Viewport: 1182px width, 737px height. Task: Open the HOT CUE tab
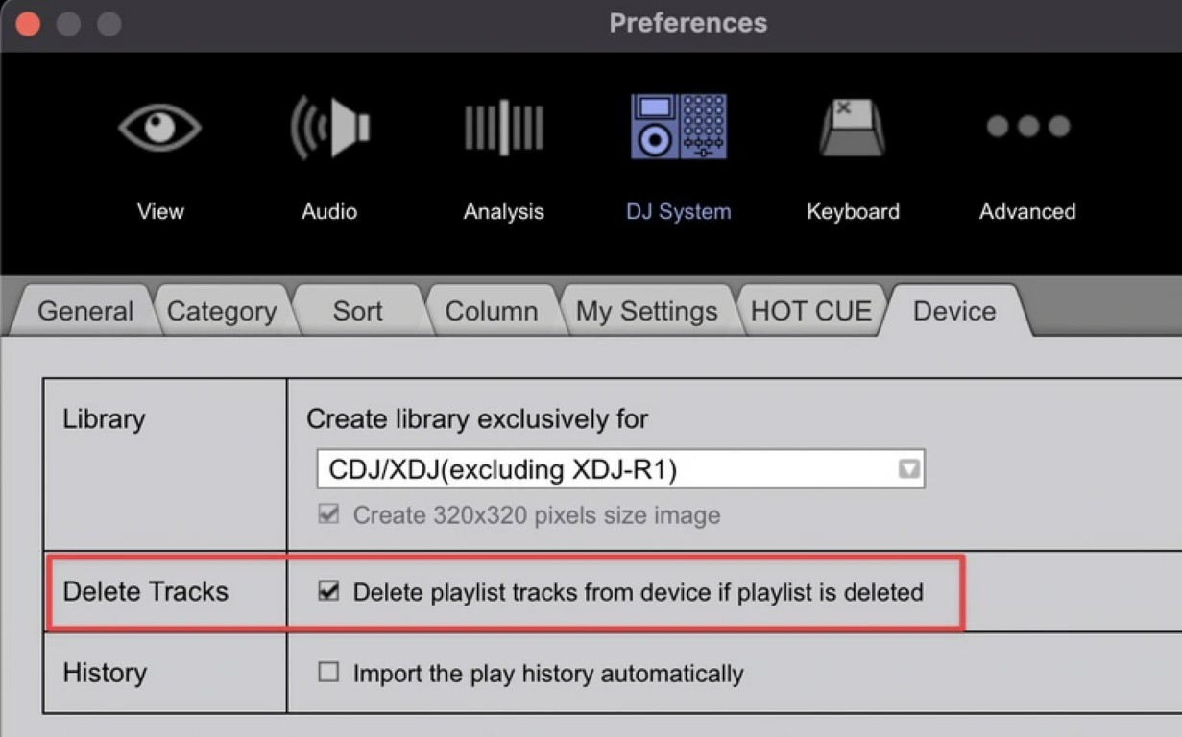click(811, 311)
